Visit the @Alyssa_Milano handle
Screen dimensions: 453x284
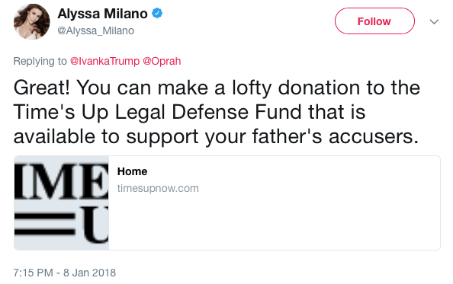click(95, 30)
